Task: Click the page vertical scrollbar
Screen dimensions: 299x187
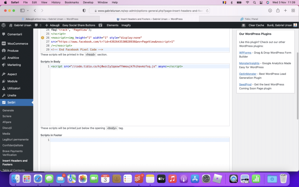Action: 298,85
